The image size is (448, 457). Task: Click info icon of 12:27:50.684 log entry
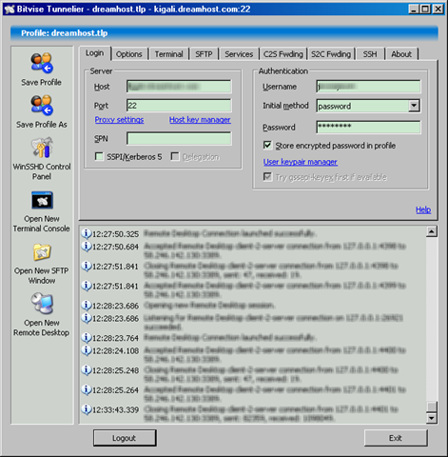pos(87,246)
